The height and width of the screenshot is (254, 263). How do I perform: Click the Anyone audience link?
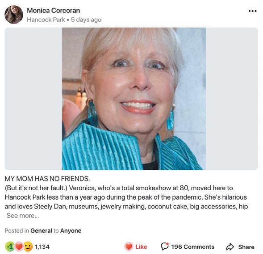[x=71, y=231]
